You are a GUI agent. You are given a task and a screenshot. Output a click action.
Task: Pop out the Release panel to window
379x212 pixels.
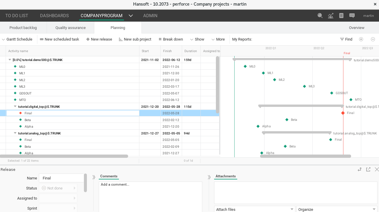(x=368, y=169)
